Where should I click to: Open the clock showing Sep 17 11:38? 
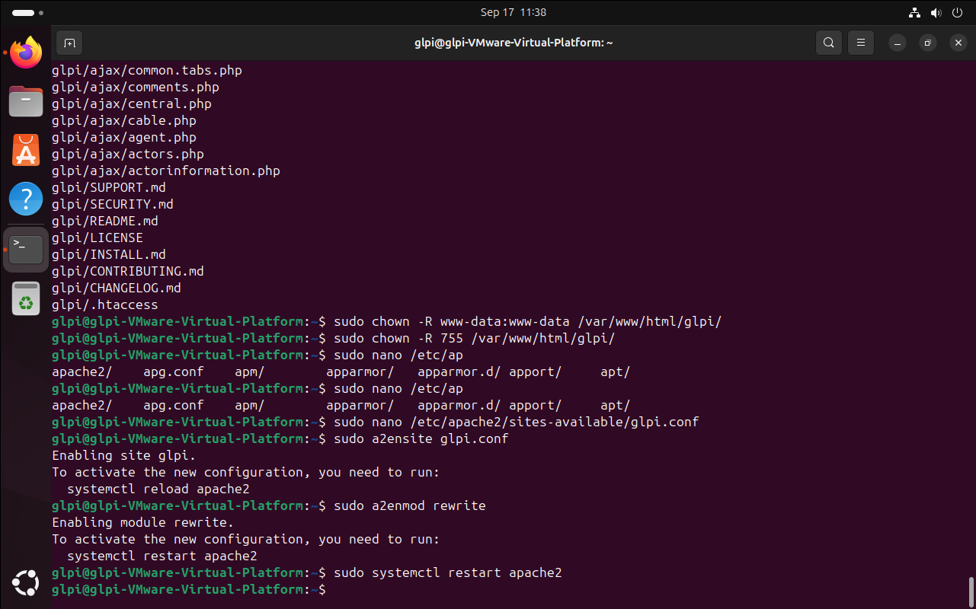pos(513,13)
